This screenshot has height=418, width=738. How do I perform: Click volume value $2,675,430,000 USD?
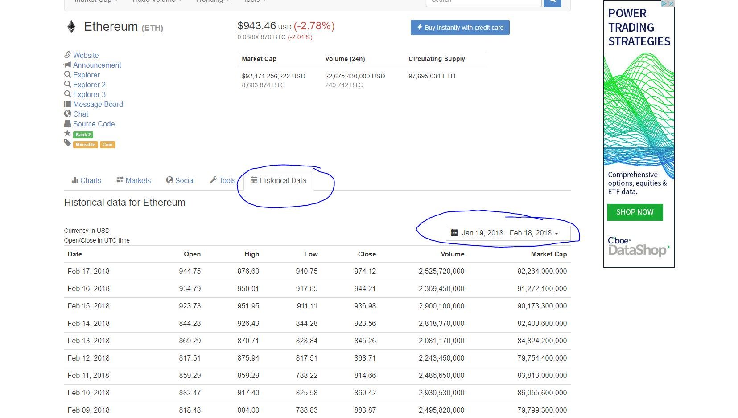pos(355,76)
